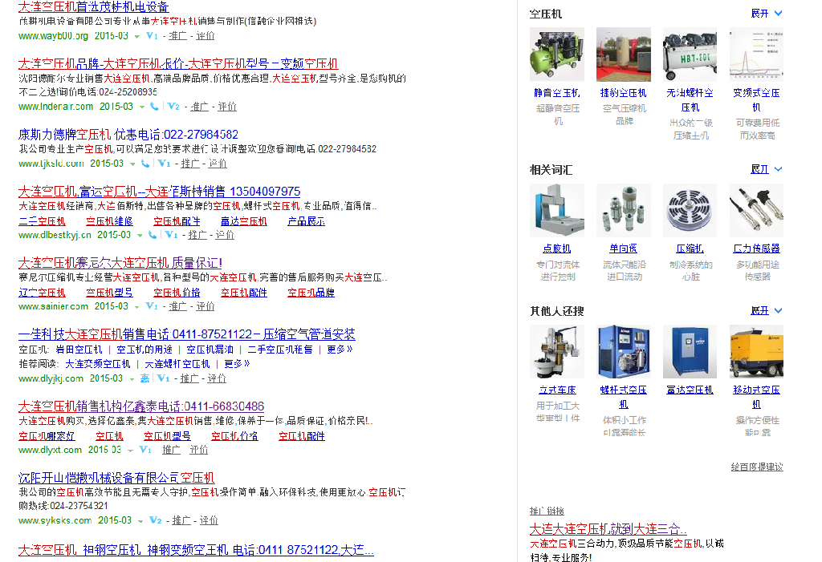This screenshot has height=562, width=822.
Task: Open the dropdown arrow after www.wayb00.org
Action: click(137, 37)
